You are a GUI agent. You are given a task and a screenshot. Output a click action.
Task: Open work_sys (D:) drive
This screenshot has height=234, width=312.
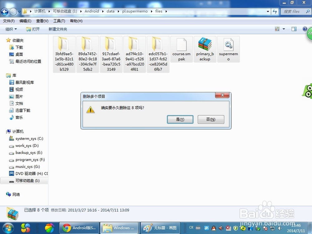[x=27, y=145]
